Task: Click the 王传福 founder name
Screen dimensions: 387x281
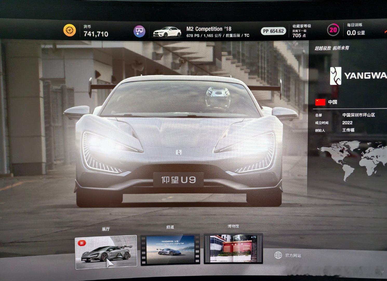Action: point(348,130)
